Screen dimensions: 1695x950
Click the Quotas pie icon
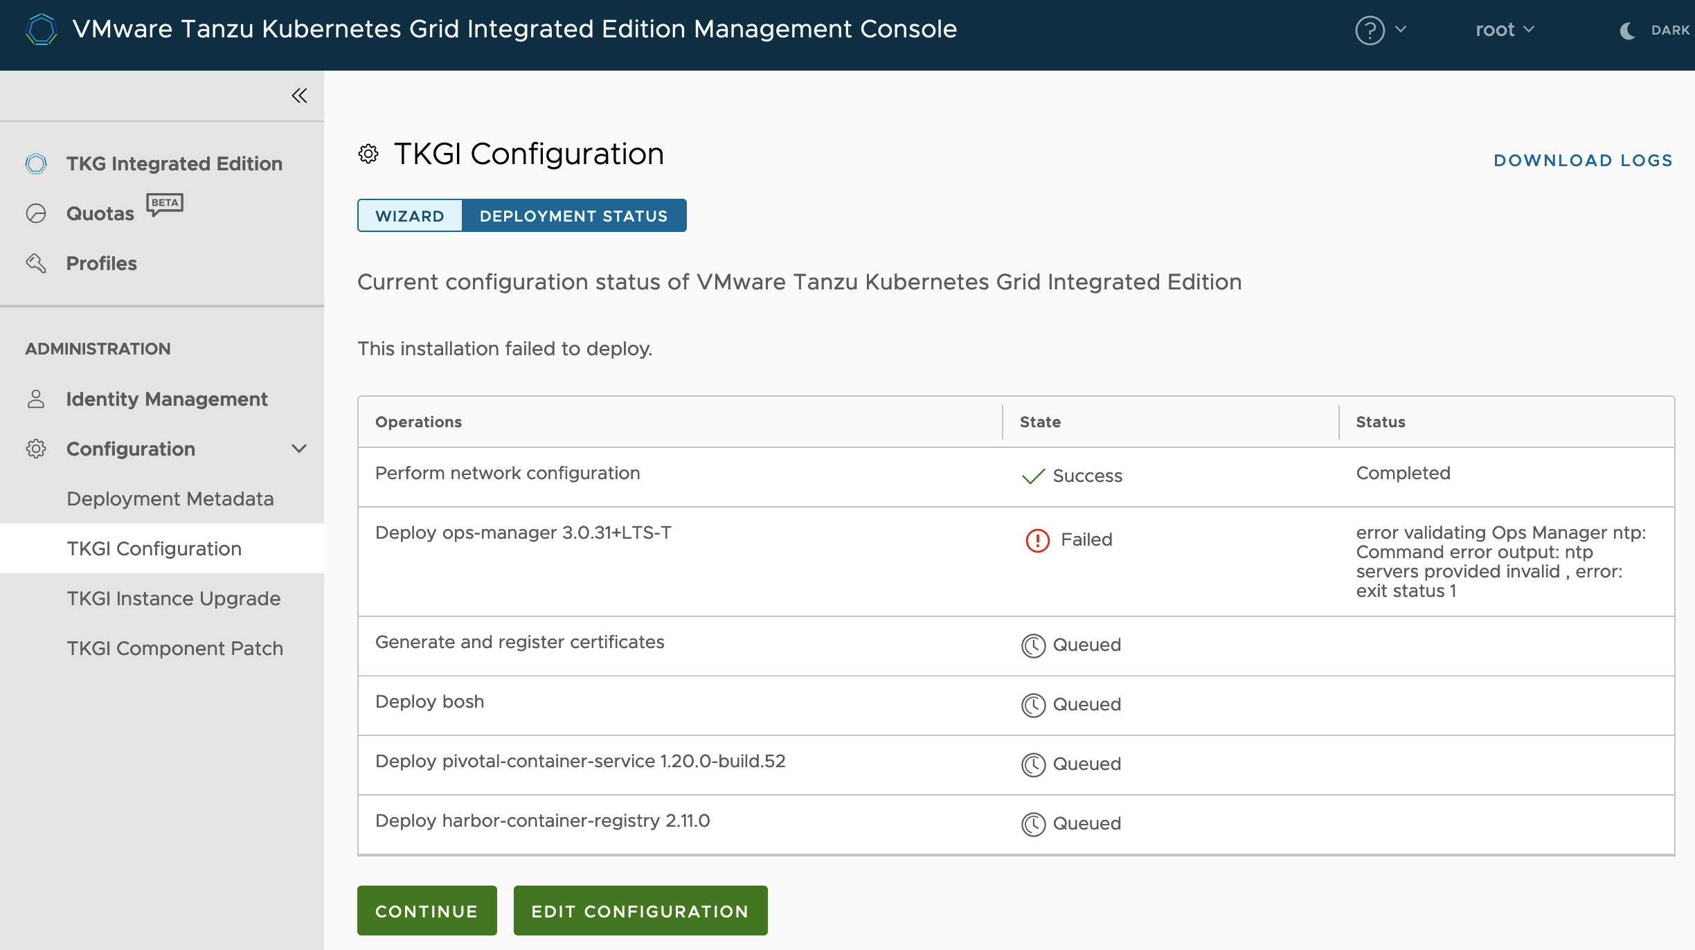coord(36,213)
